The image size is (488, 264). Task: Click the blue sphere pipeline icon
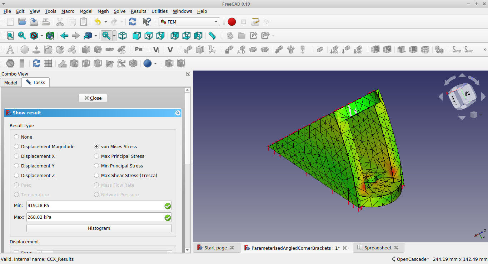(148, 63)
